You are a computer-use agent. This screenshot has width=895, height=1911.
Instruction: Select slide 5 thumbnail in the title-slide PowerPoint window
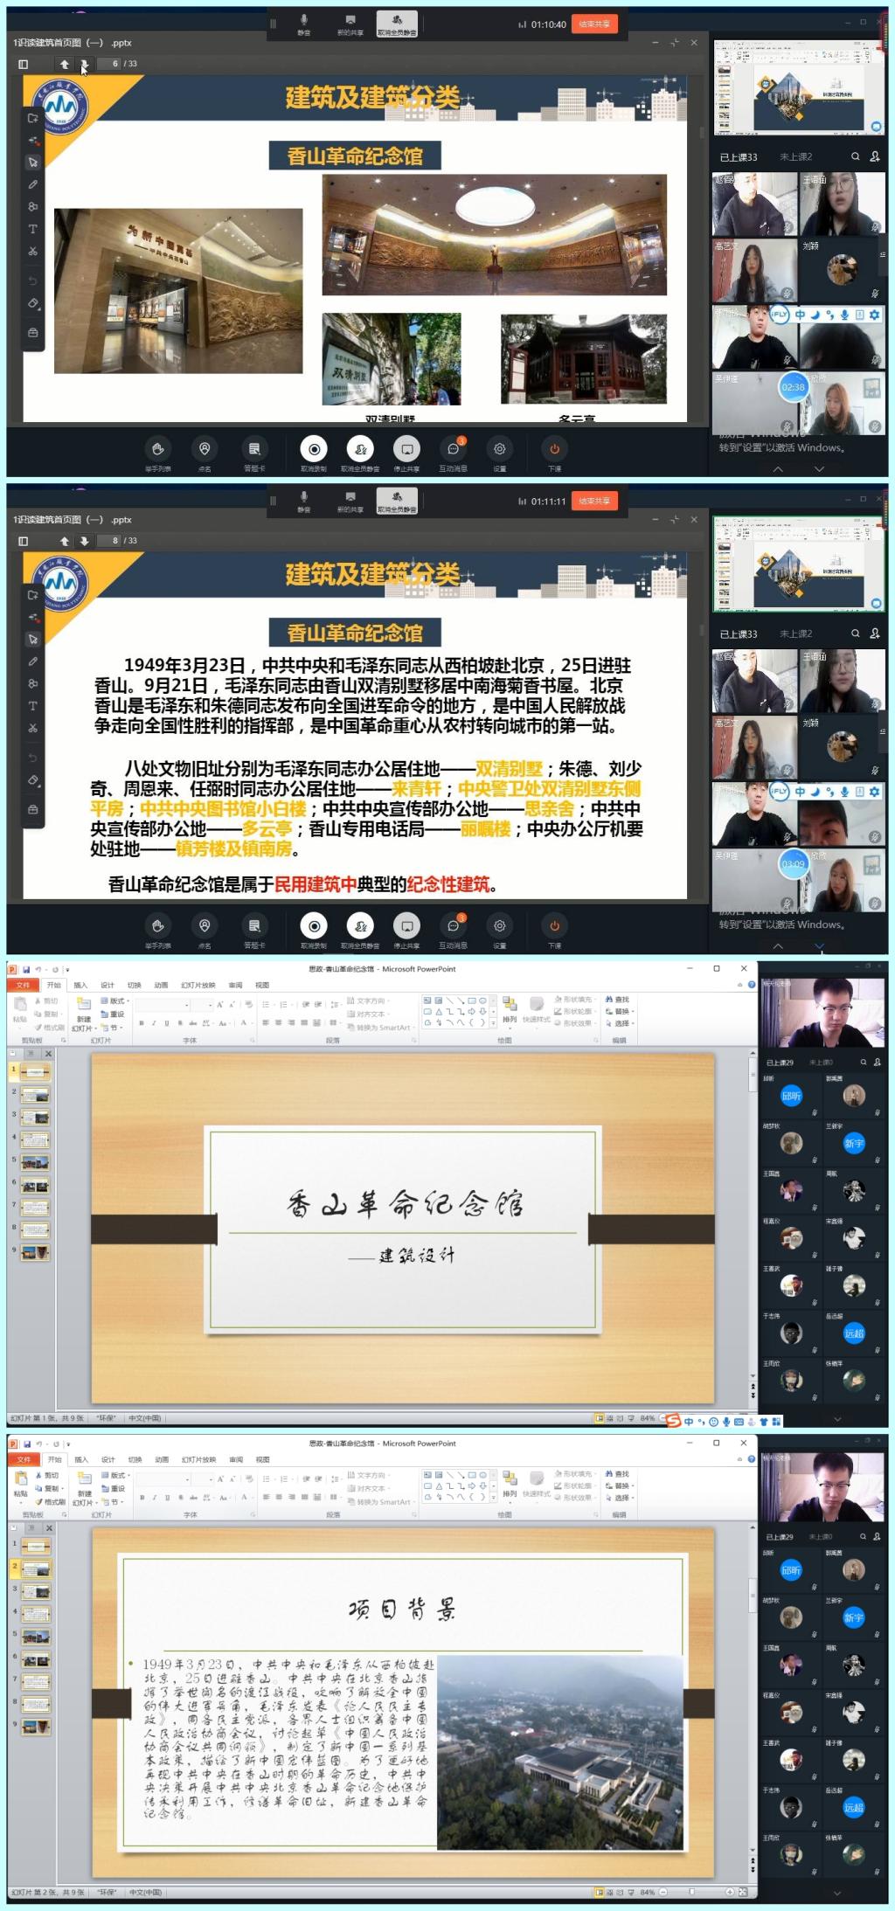pyautogui.click(x=35, y=1163)
